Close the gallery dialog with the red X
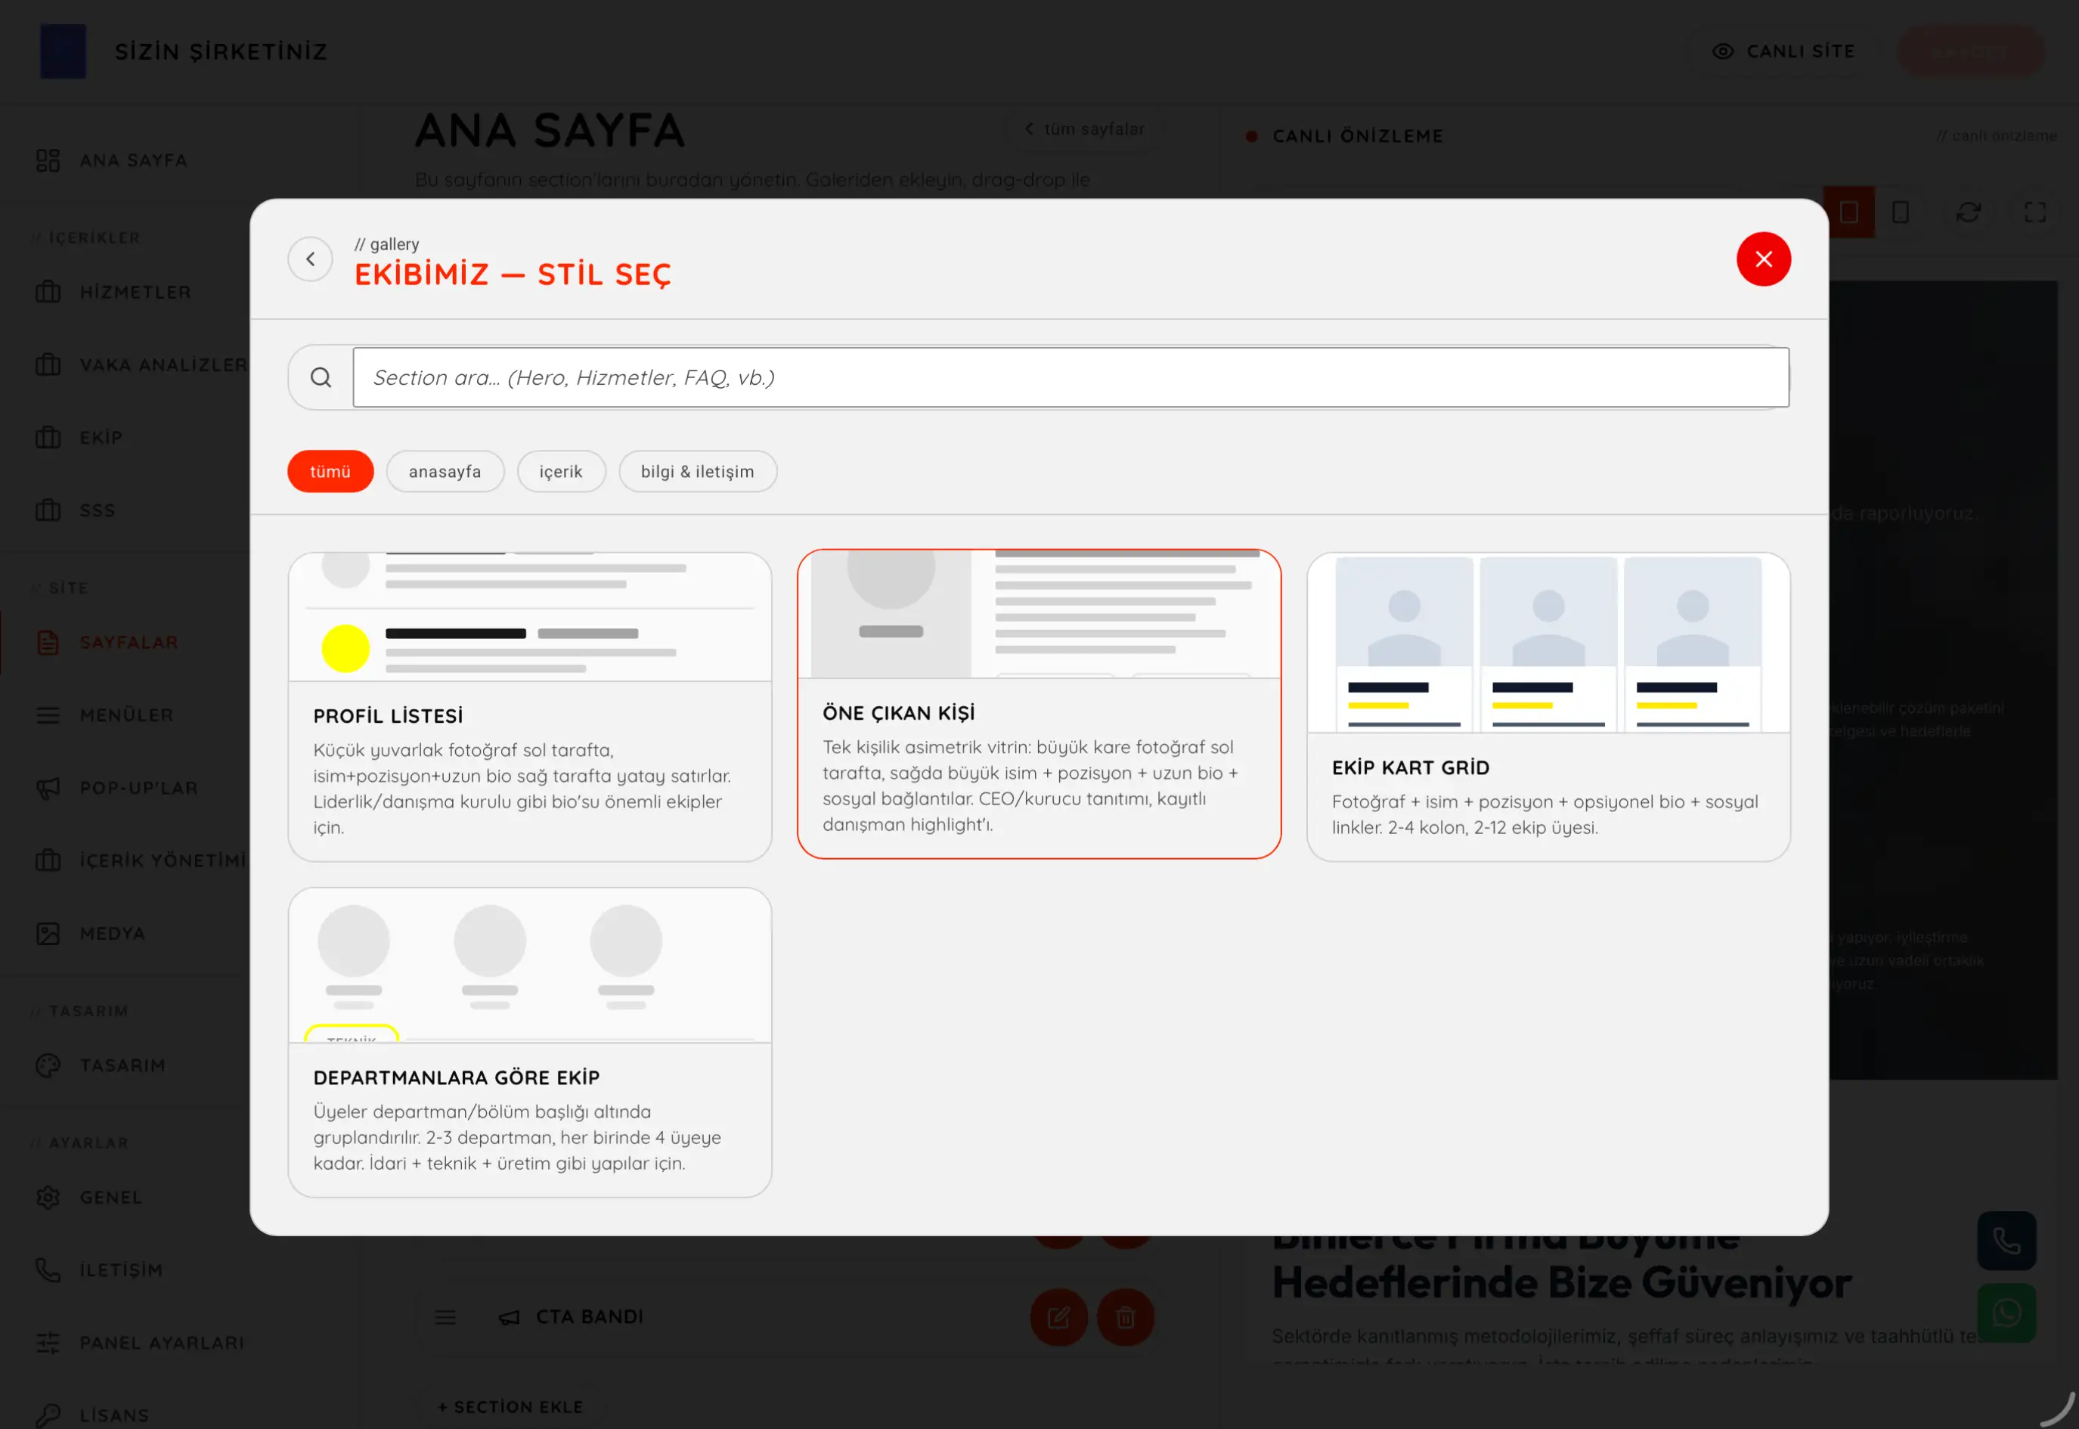 point(1763,259)
